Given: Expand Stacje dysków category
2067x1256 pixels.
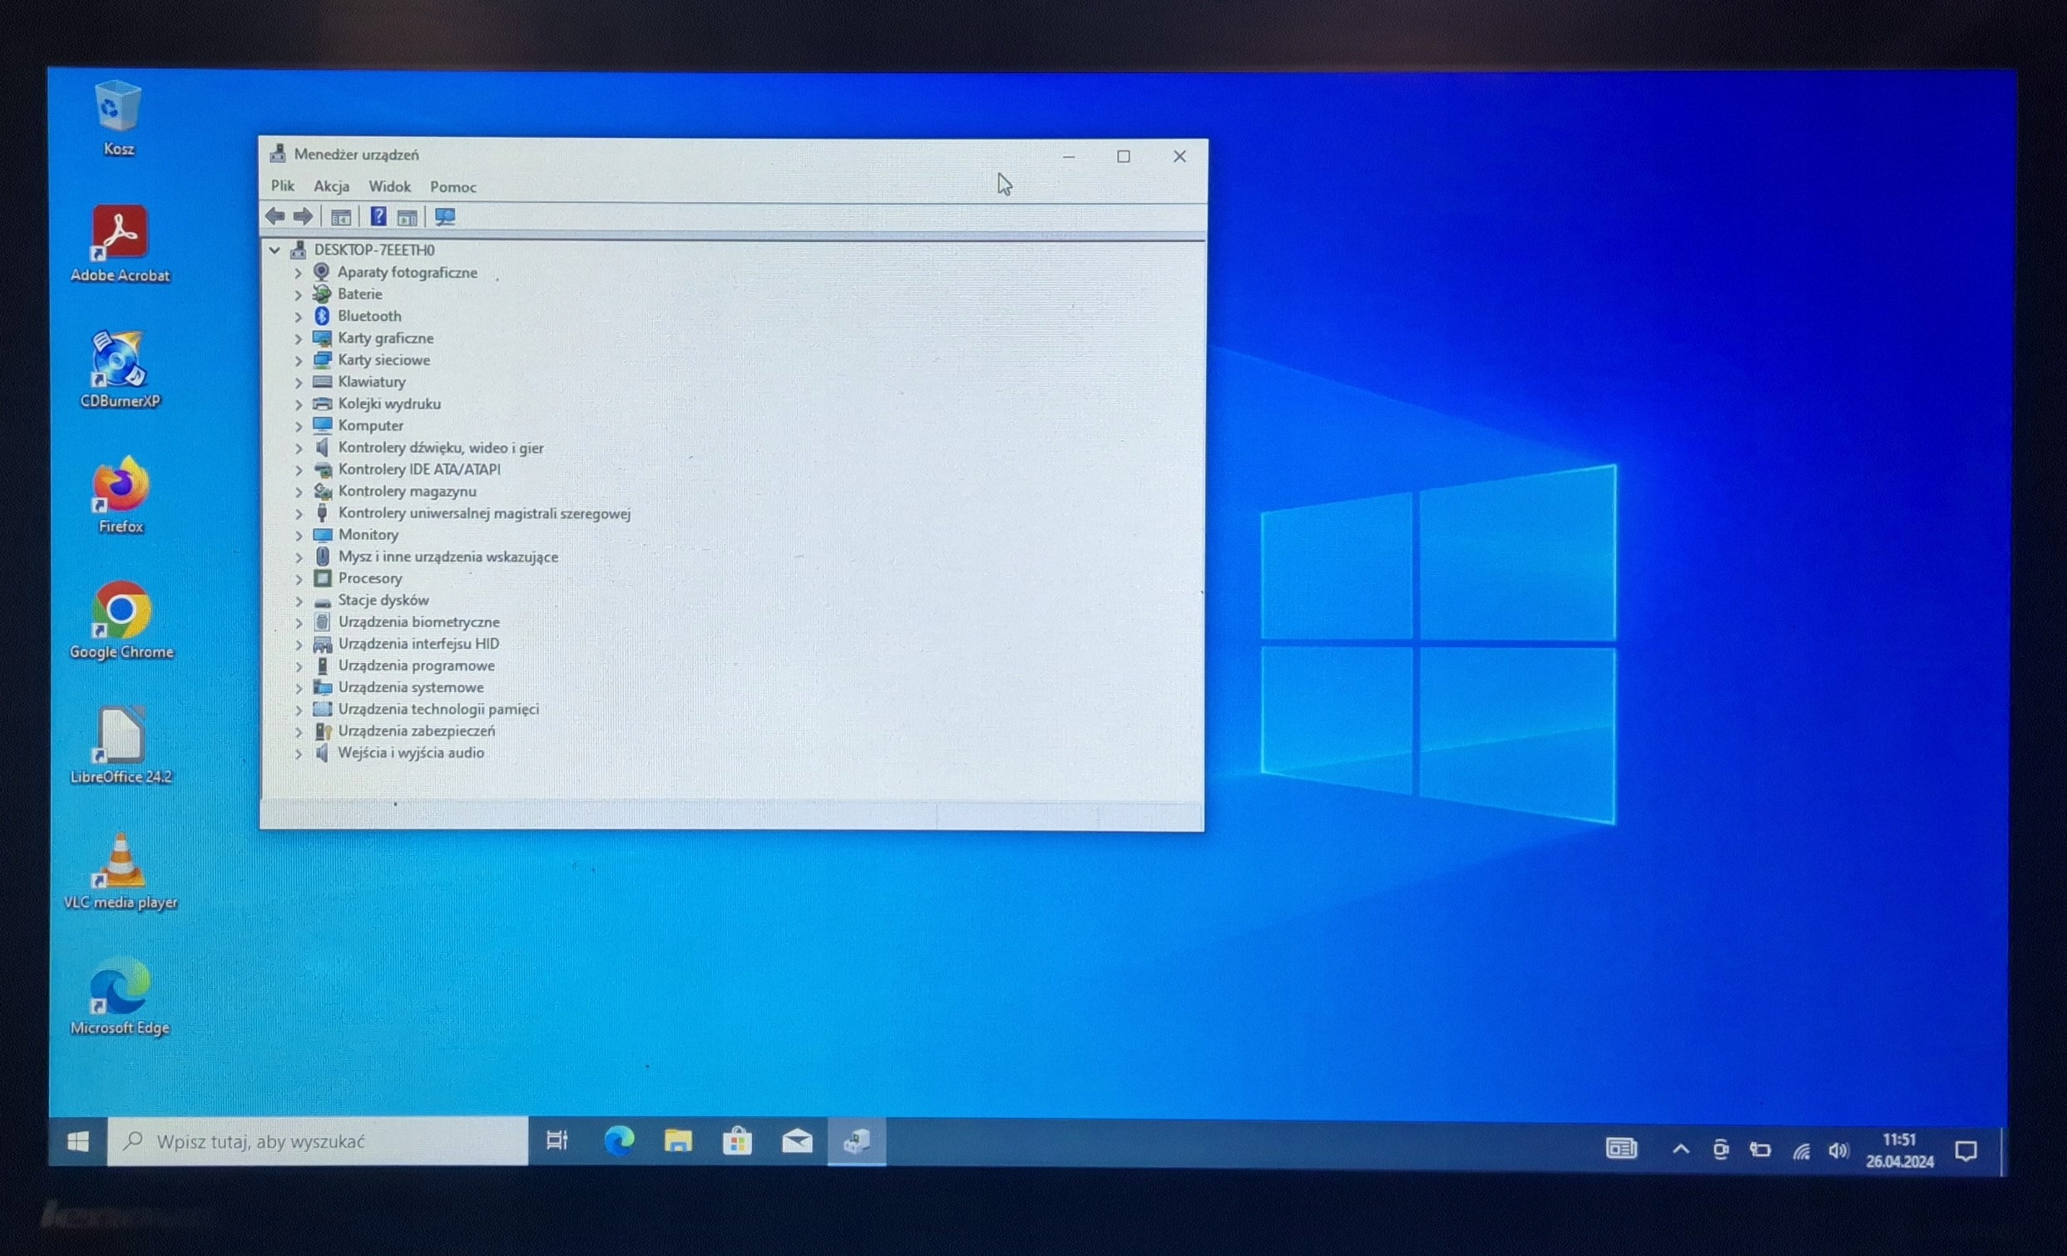Looking at the screenshot, I should pyautogui.click(x=299, y=601).
